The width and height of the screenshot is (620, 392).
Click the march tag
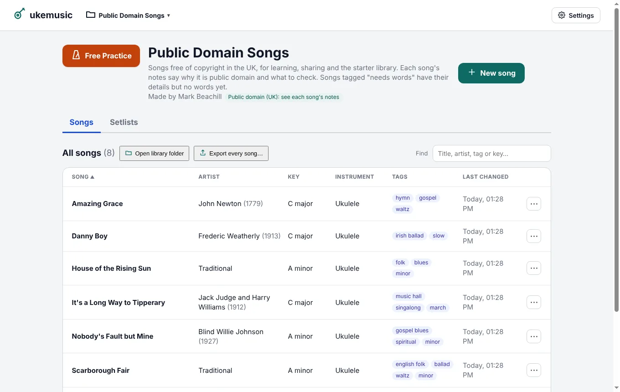point(438,308)
